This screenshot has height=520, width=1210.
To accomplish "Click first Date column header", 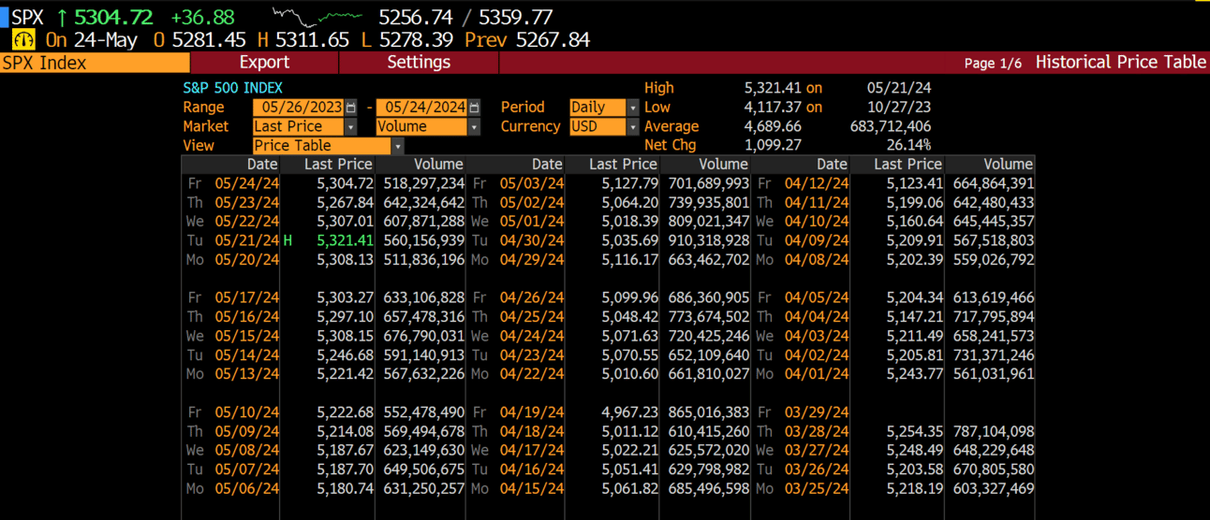I will [x=262, y=165].
